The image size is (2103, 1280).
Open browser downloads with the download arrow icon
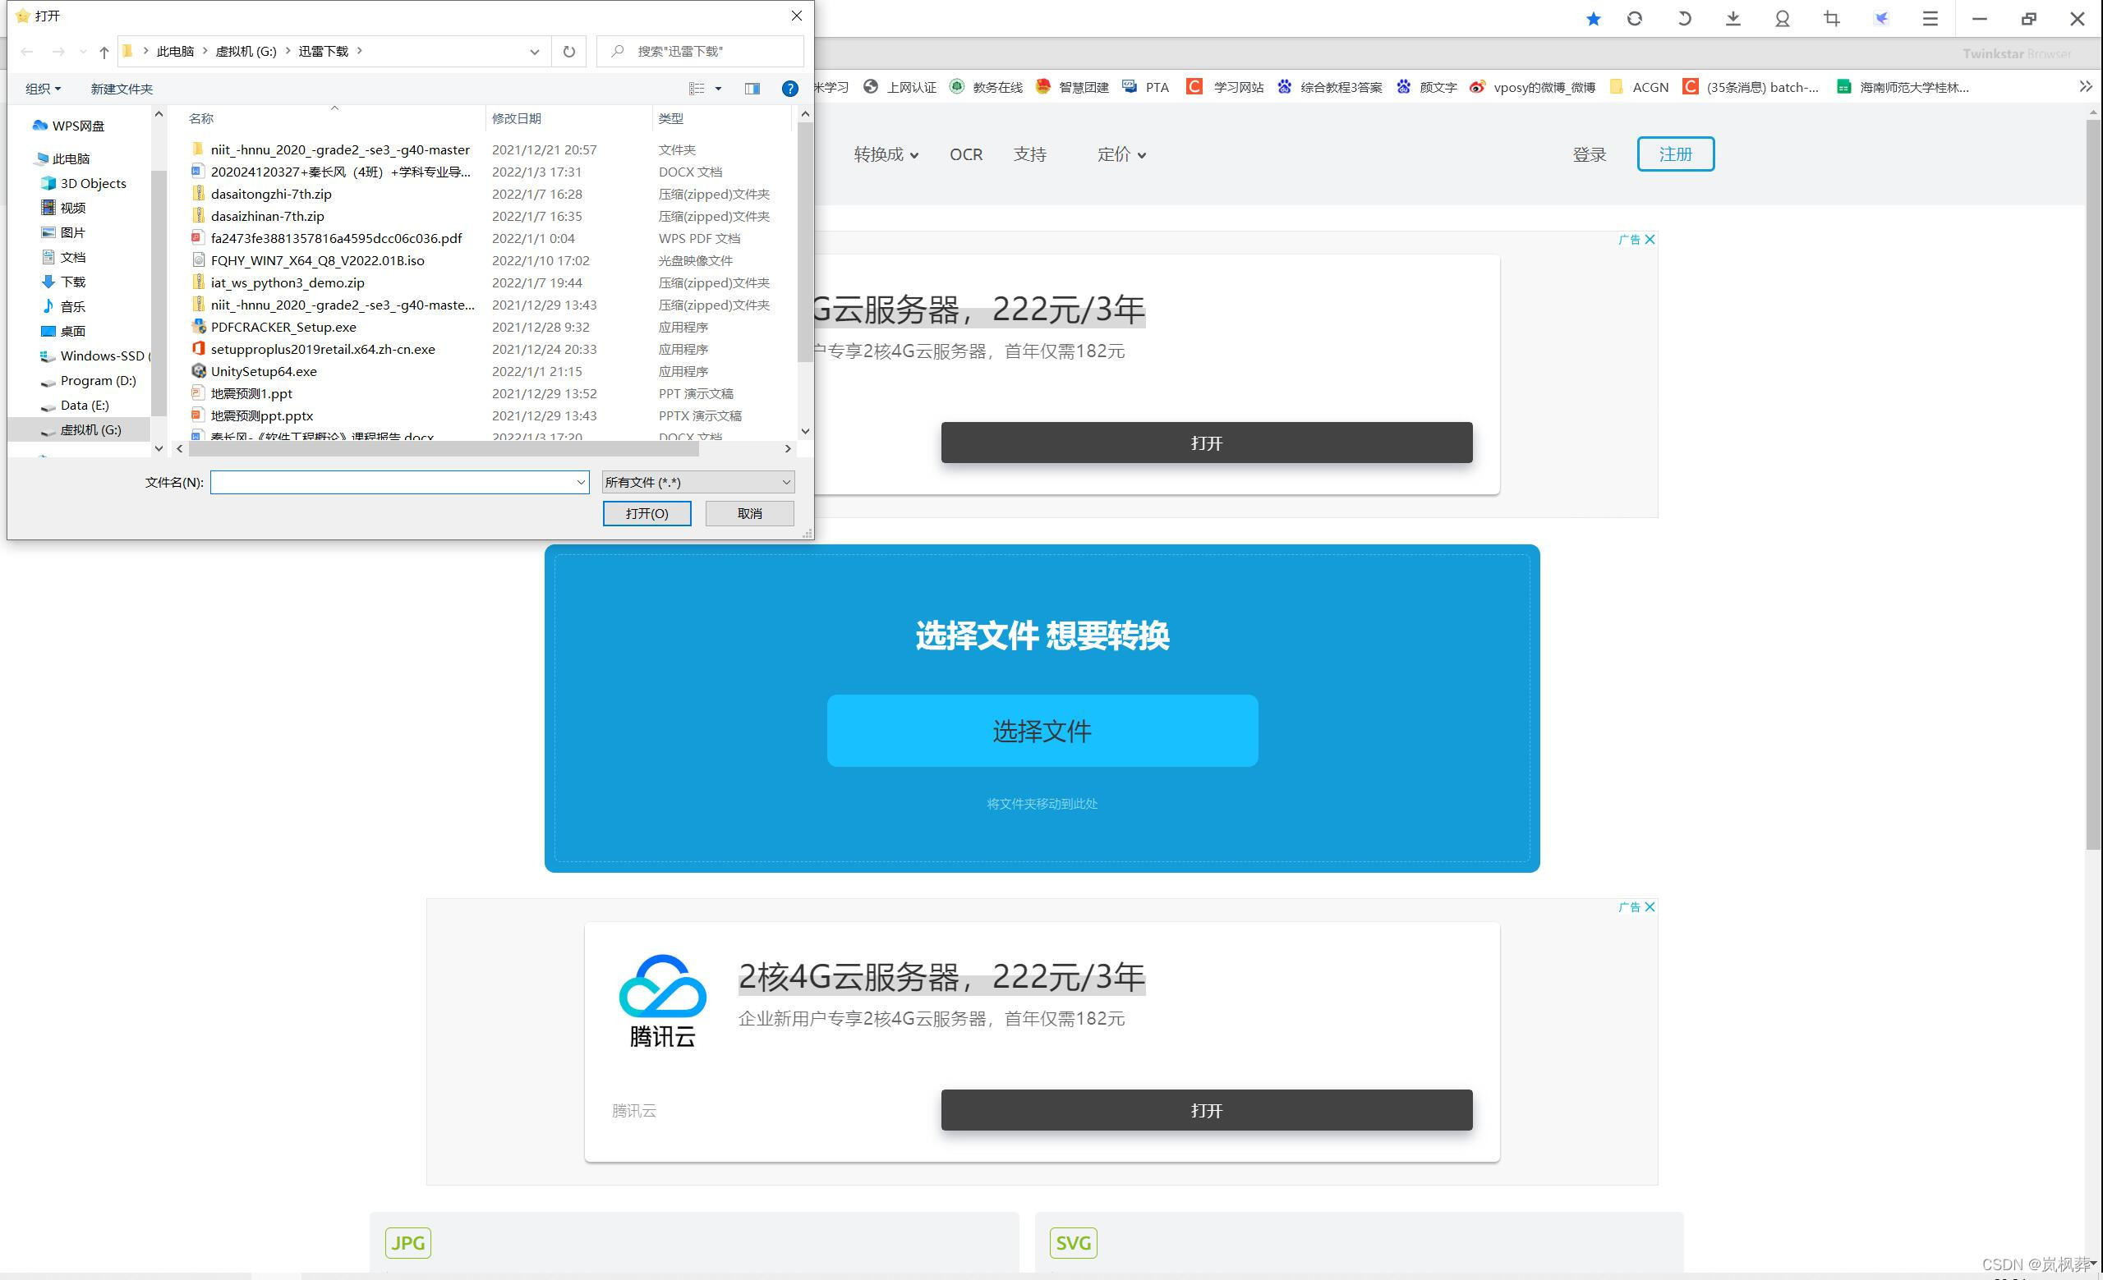[x=1733, y=19]
